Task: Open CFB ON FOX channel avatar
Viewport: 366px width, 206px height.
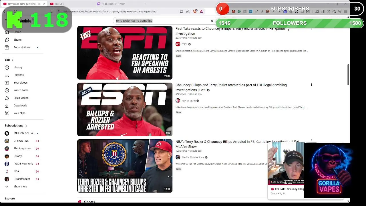Action: click(7, 141)
